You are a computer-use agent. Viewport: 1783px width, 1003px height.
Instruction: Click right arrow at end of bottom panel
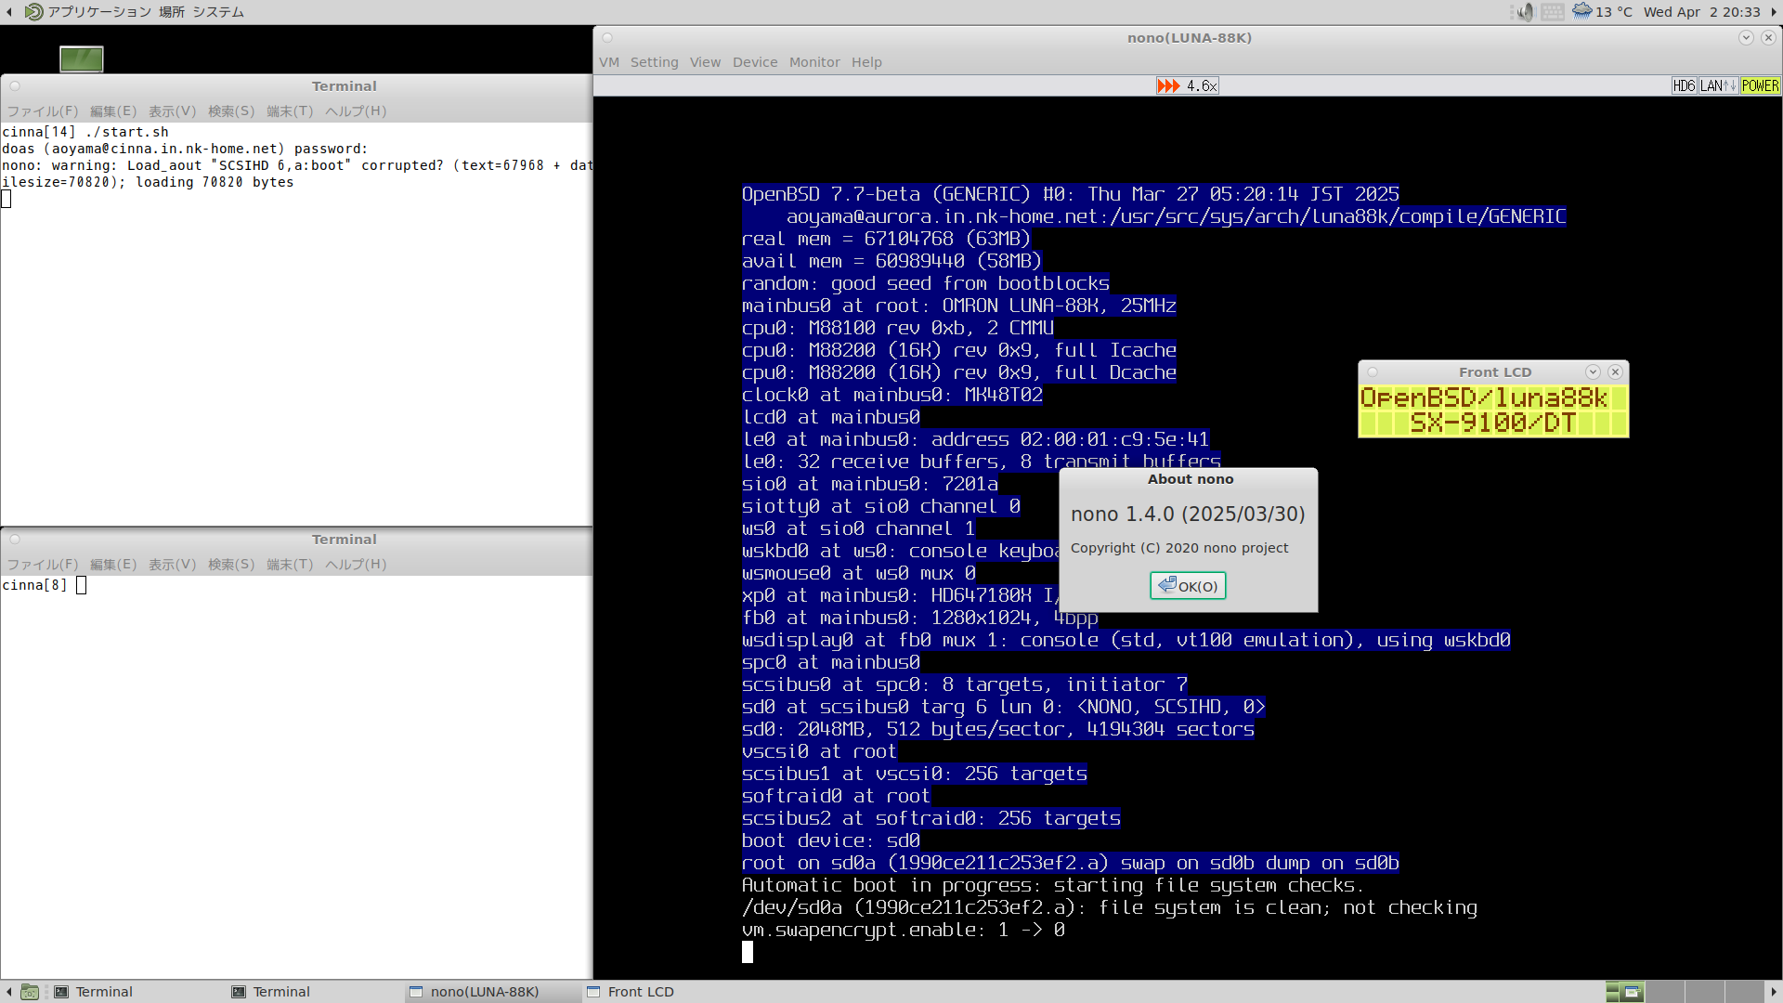click(1774, 992)
